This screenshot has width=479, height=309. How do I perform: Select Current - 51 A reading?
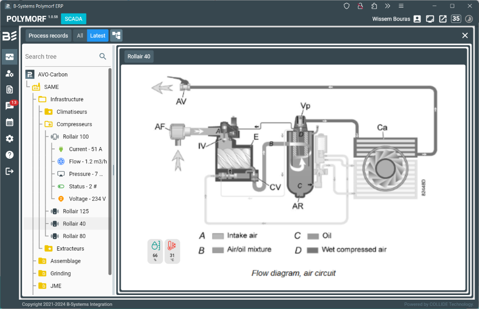coord(86,149)
